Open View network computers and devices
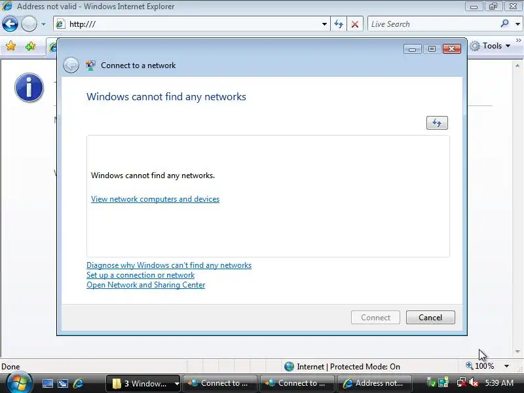Screen dimensions: 524x393 tap(155, 199)
